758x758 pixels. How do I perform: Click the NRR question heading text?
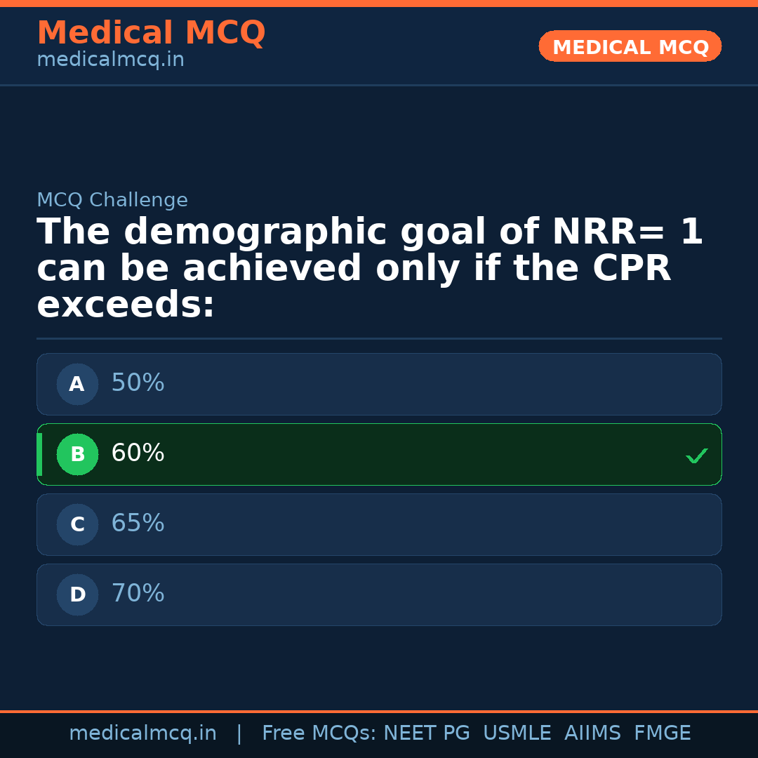369,269
